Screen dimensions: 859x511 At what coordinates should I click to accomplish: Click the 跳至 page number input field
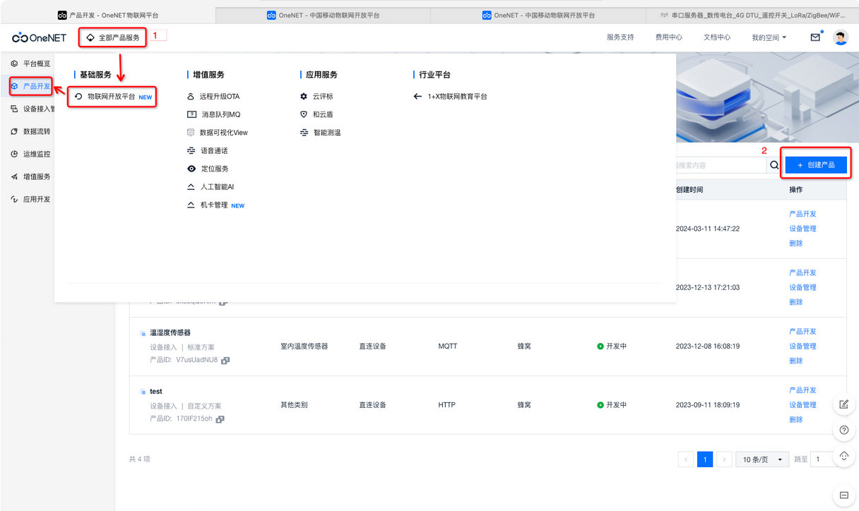click(821, 459)
